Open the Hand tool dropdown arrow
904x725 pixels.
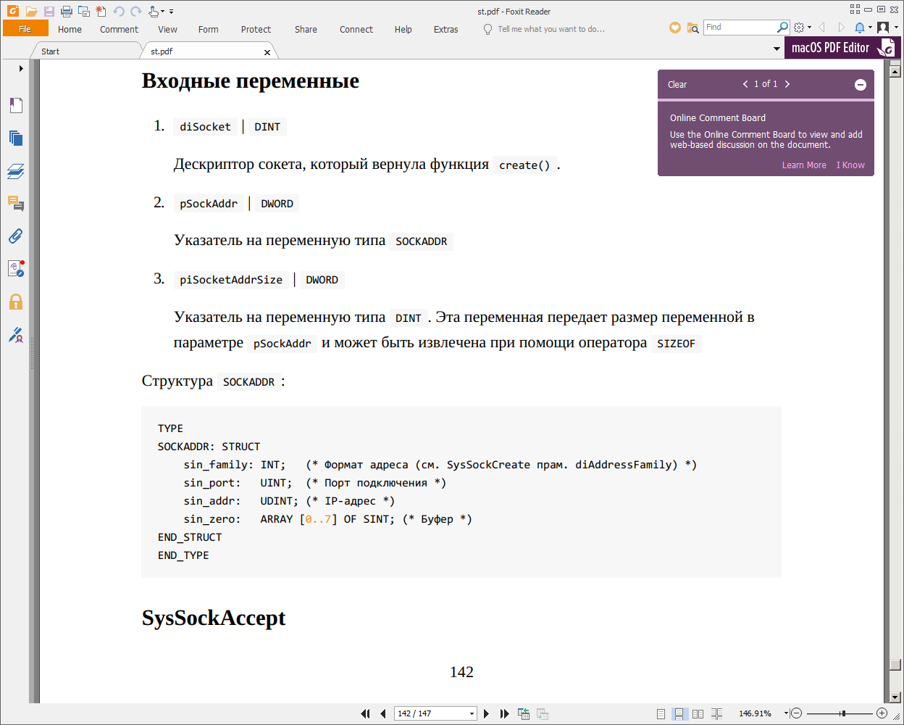(x=163, y=12)
